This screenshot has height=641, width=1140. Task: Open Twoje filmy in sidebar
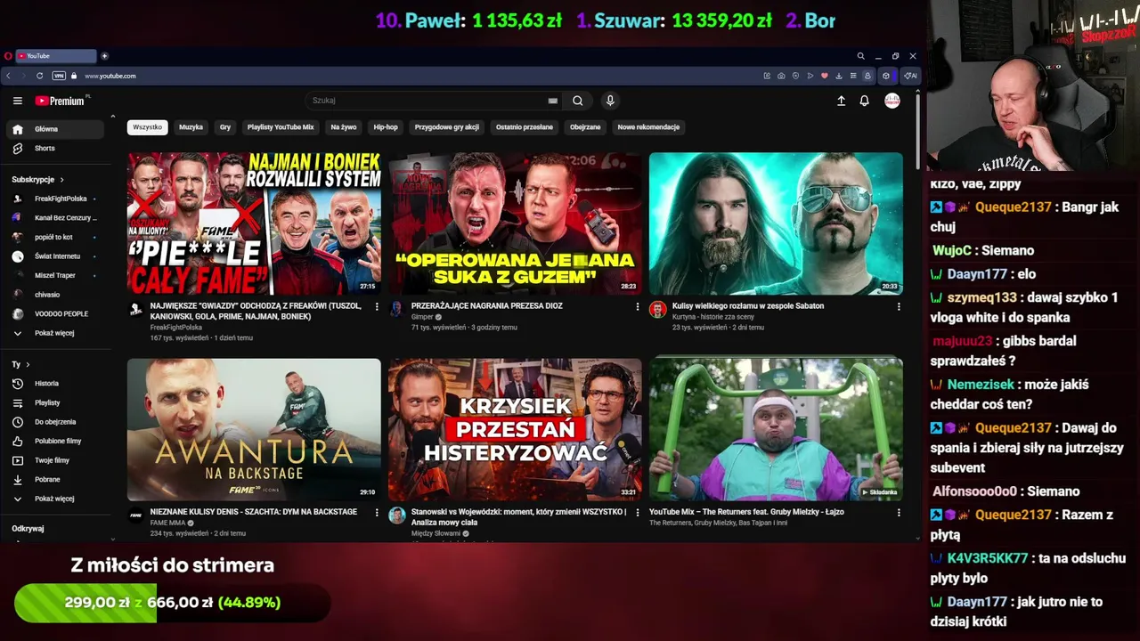tap(57, 460)
